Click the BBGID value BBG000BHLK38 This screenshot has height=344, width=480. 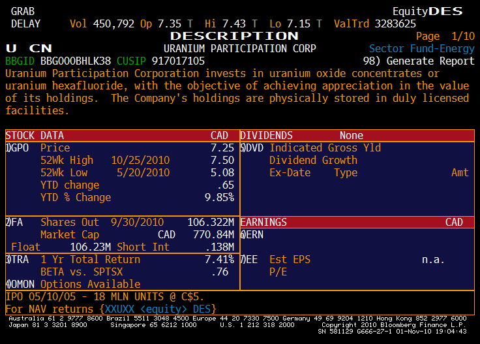tap(75, 61)
